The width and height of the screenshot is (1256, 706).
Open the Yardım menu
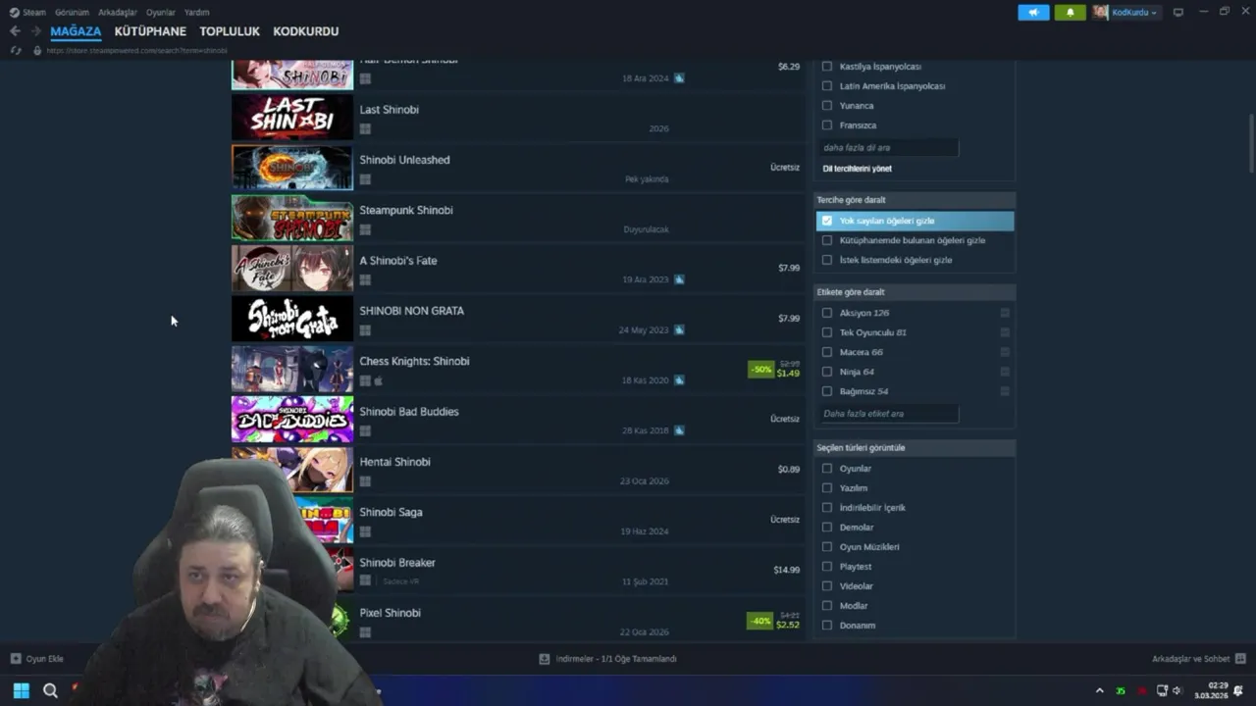tap(197, 13)
